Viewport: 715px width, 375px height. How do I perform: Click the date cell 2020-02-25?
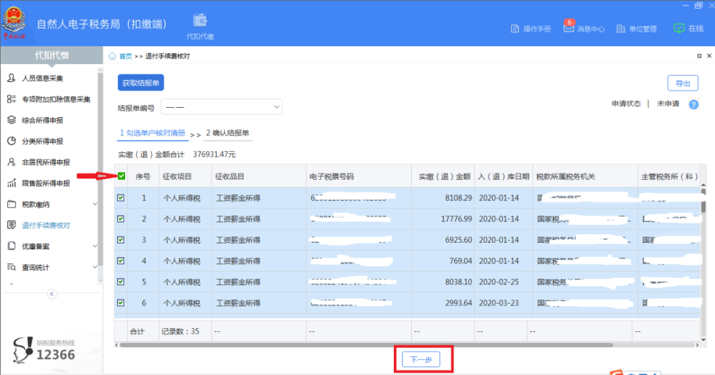[x=499, y=282]
